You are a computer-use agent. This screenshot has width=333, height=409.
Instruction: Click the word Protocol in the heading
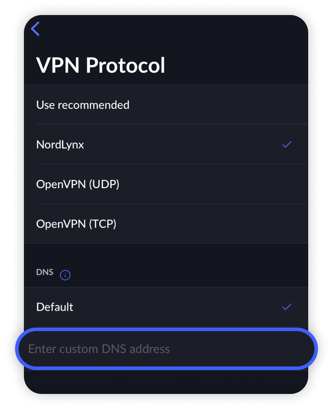tap(125, 66)
